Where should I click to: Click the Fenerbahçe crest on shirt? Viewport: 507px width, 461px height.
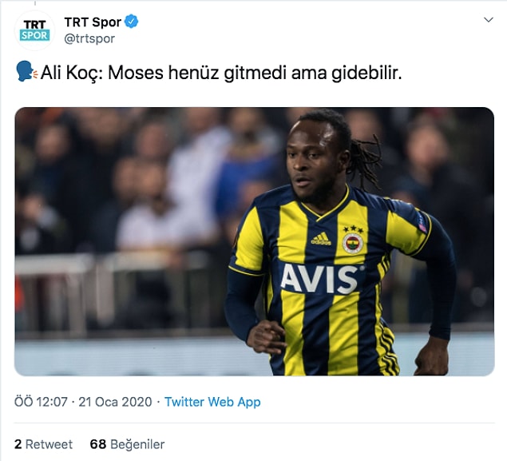tap(353, 243)
